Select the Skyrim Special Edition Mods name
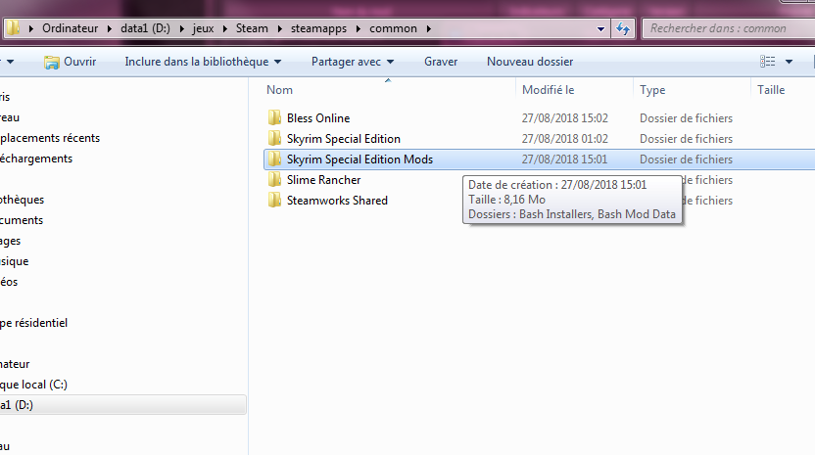Viewport: 815px width, 455px height. [360, 159]
